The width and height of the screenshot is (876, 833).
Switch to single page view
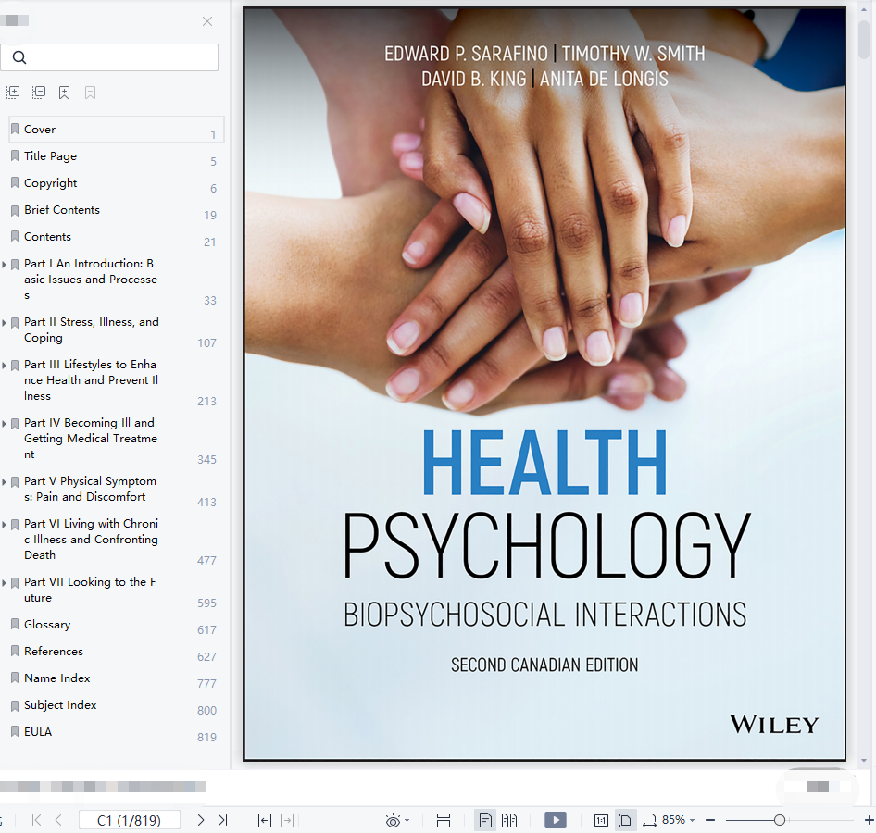point(485,820)
